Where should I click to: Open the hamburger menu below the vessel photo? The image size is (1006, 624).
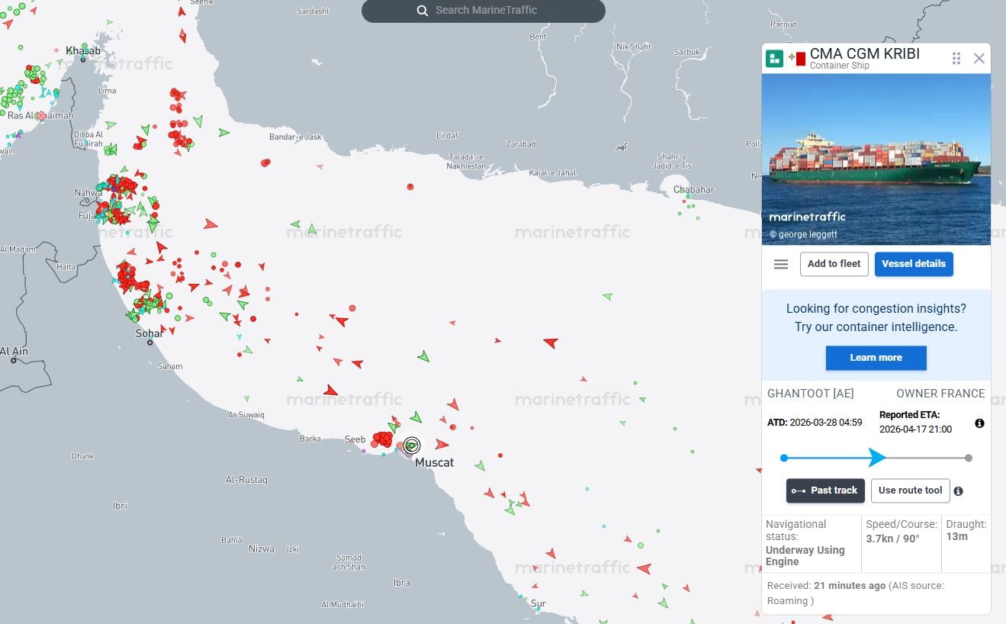tap(780, 264)
